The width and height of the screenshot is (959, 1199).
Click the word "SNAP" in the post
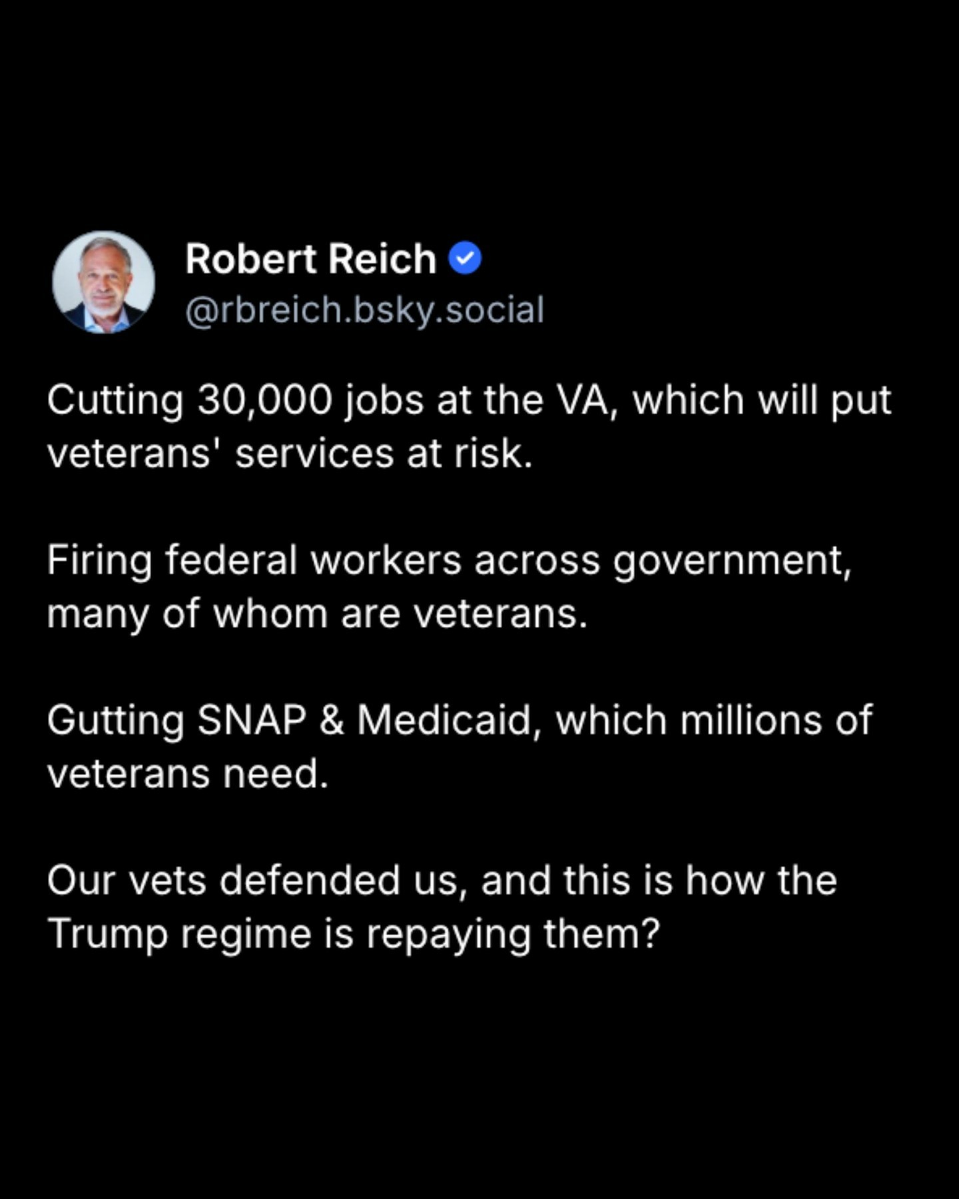coord(252,721)
